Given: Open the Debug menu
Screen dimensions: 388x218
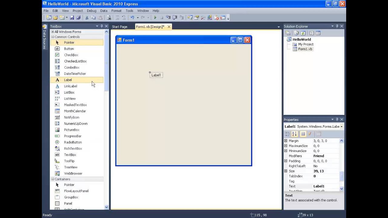Looking at the screenshot, I should click(x=92, y=11).
